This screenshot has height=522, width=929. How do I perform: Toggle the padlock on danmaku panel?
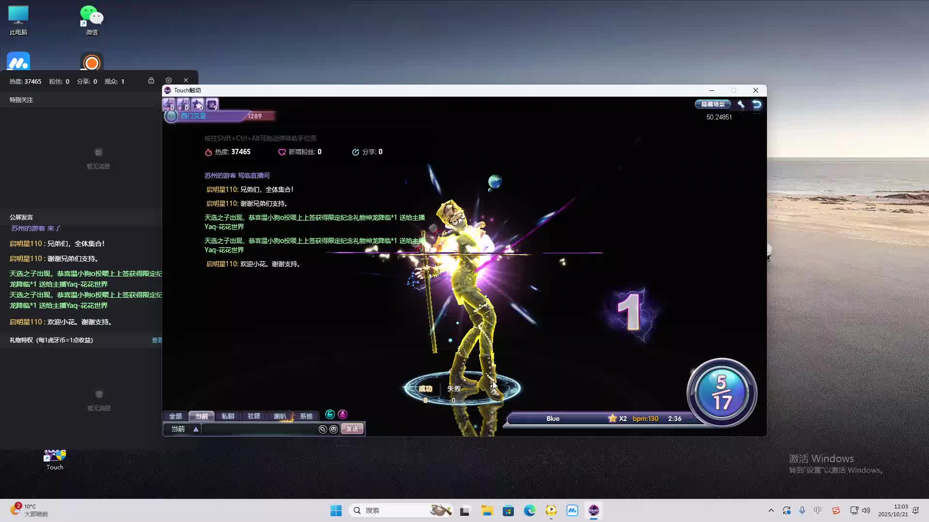point(151,80)
